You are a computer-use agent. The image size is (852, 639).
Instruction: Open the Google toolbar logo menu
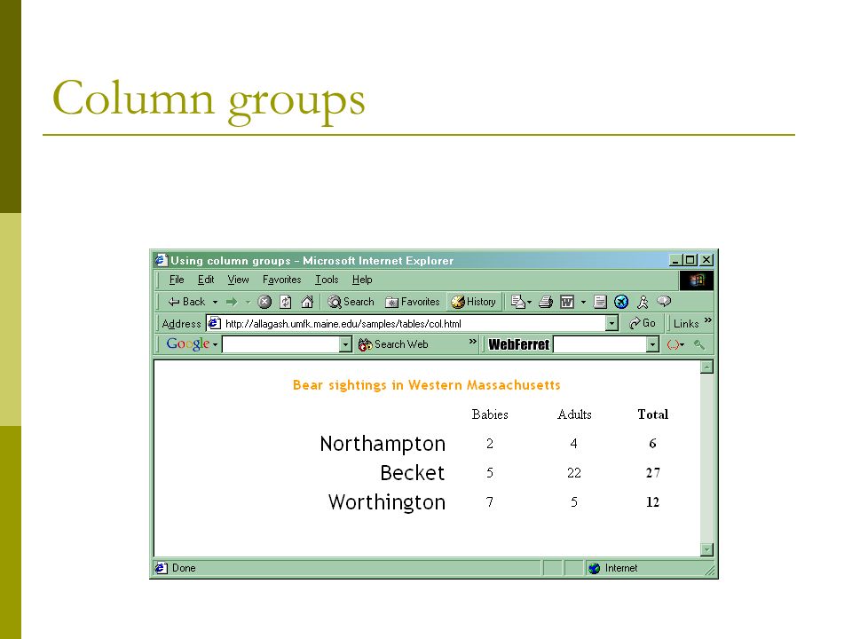tap(192, 344)
